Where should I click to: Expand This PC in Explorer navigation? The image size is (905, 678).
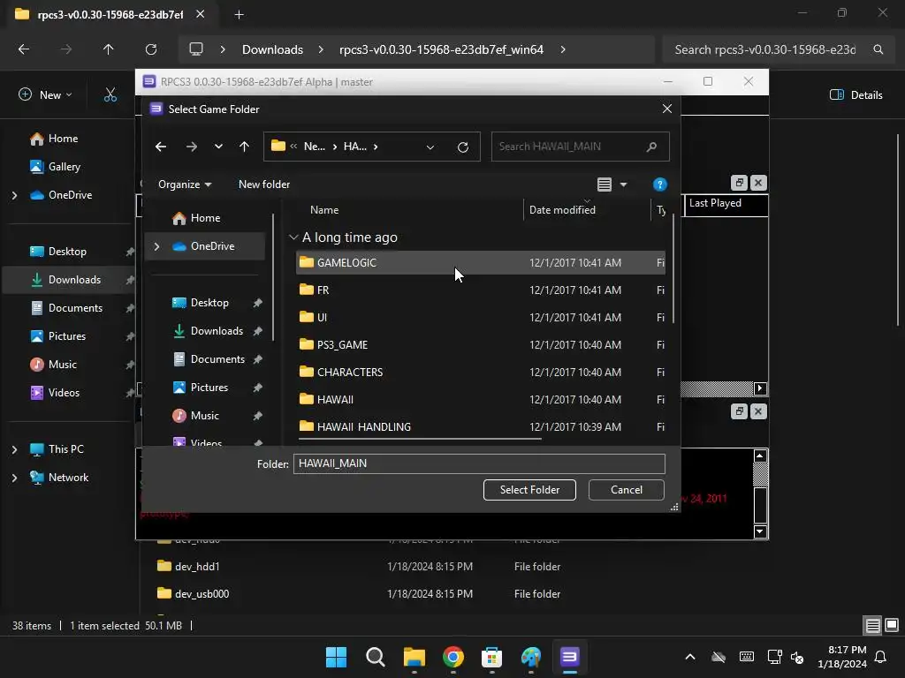[x=14, y=449]
